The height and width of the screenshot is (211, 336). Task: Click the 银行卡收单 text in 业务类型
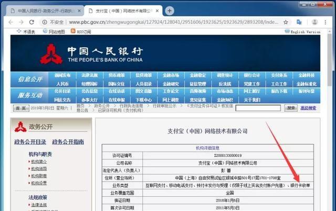pos(300,185)
